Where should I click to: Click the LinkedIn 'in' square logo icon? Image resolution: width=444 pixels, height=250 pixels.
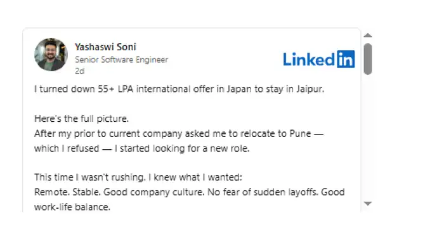346,59
